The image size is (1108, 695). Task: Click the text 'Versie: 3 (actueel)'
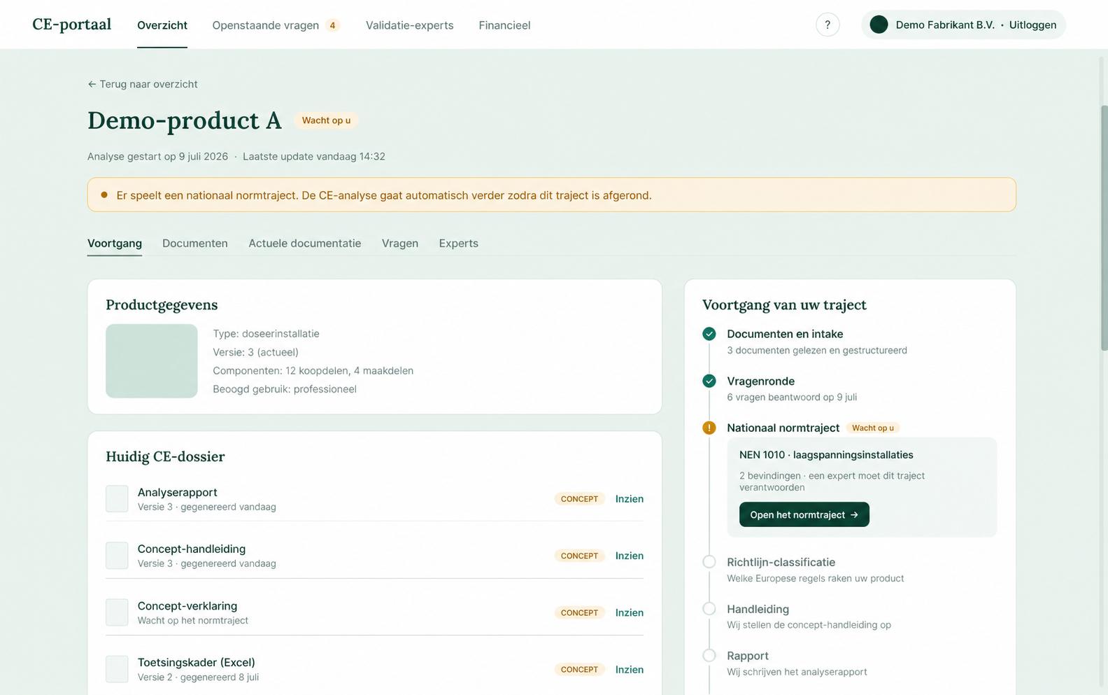(x=255, y=352)
